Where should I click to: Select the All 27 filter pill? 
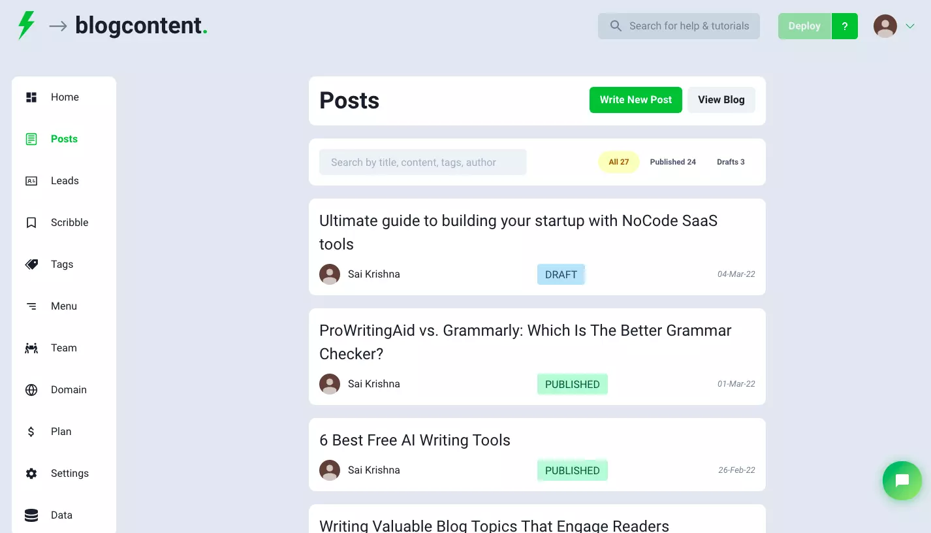click(x=618, y=161)
